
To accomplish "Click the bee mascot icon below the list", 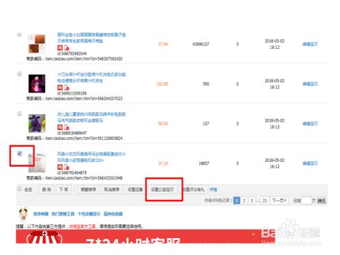I will point(23,214).
